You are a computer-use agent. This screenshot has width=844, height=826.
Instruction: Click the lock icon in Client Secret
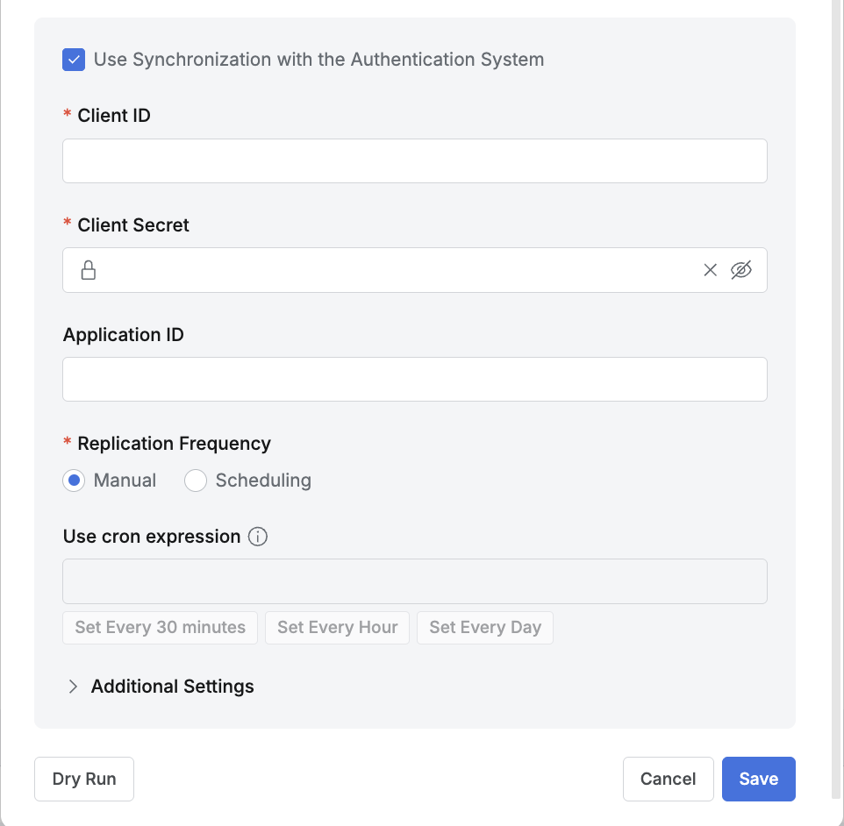89,270
